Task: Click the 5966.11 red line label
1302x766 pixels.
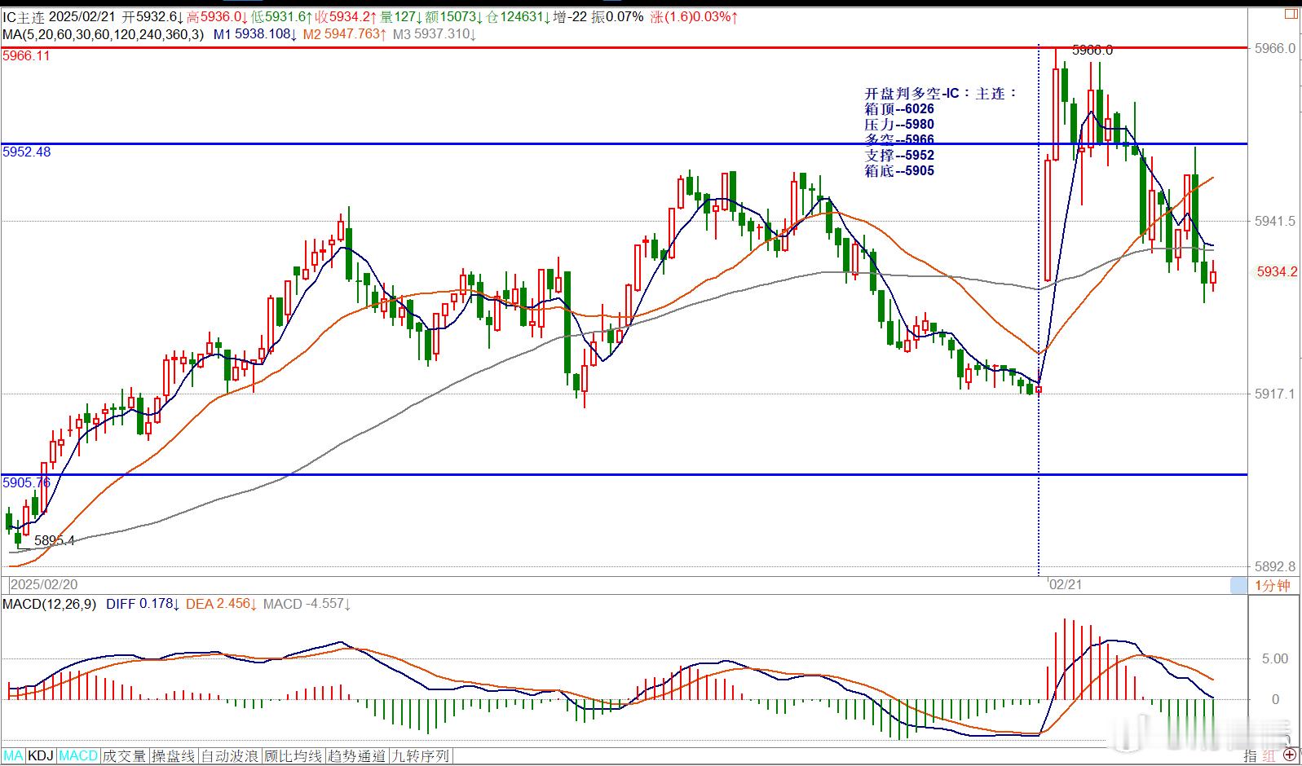Action: (x=26, y=56)
